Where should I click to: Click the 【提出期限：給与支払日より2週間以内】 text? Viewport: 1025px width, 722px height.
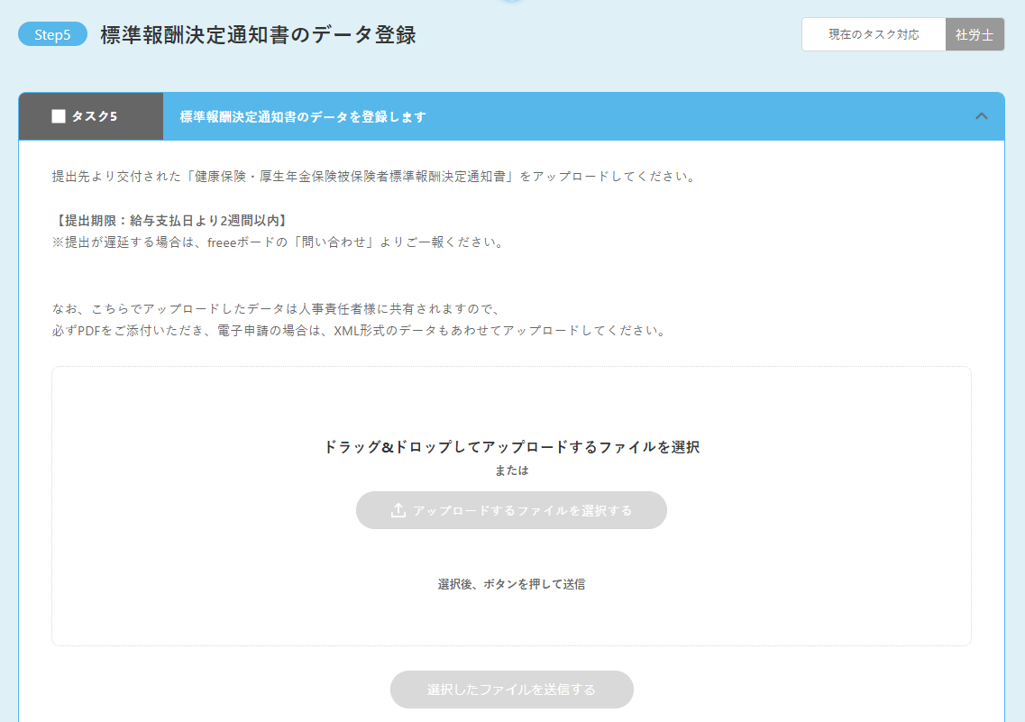coord(171,221)
